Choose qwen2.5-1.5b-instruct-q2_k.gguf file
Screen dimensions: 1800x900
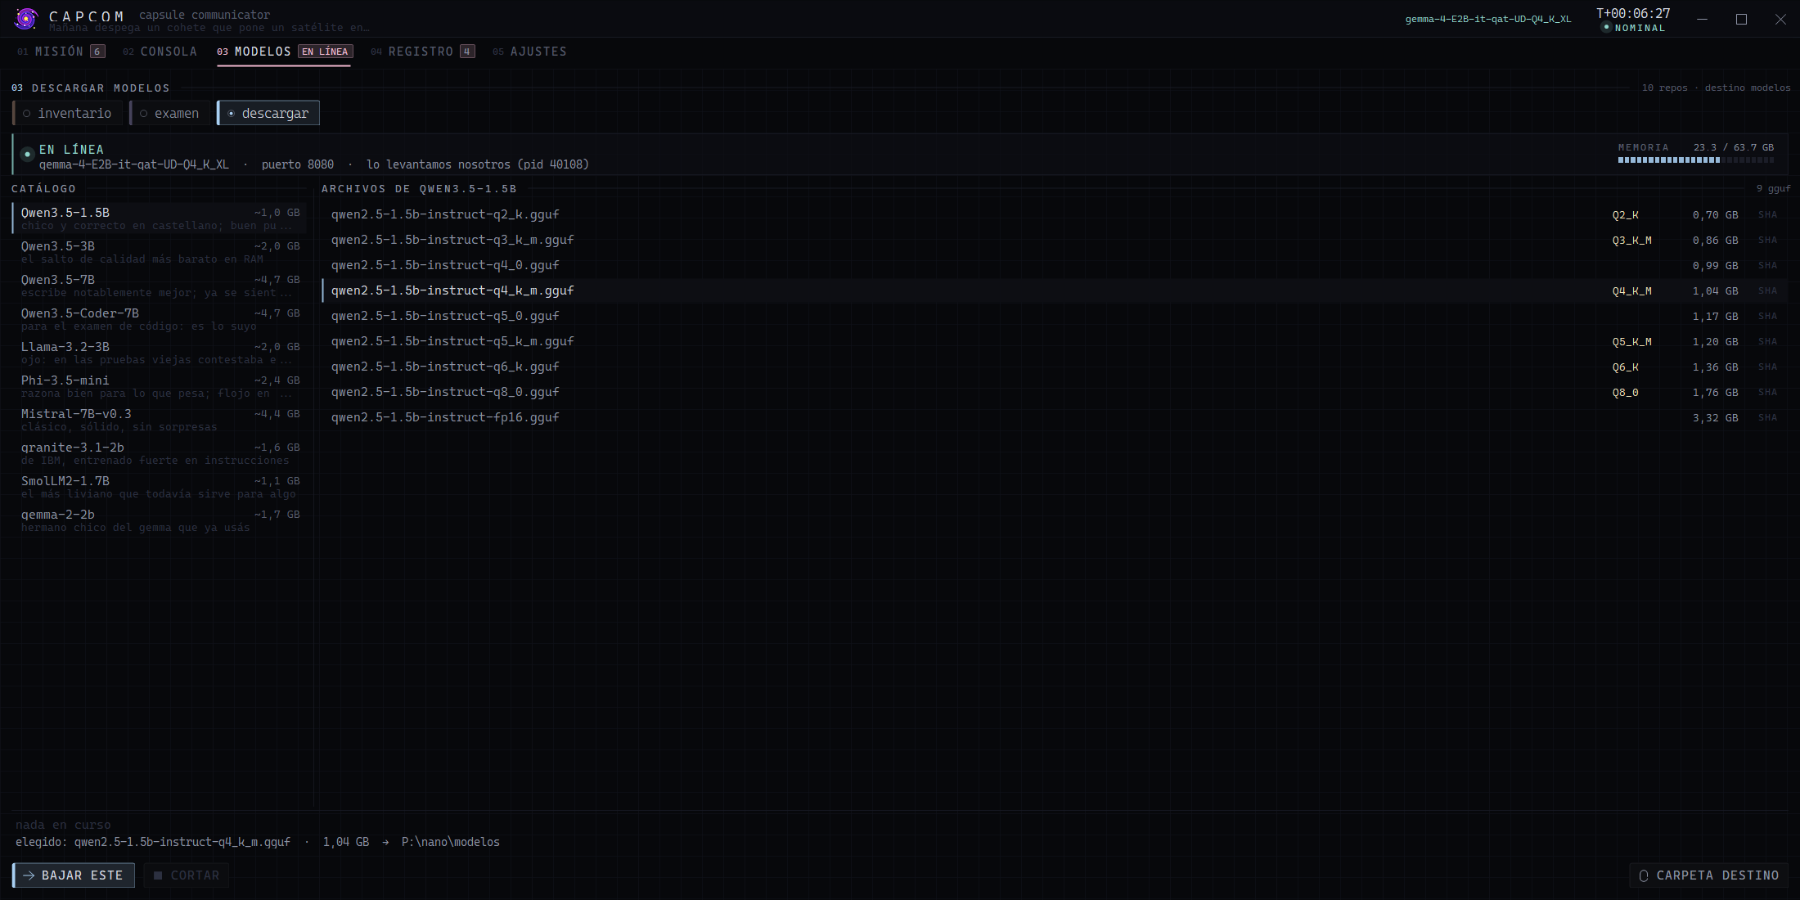(x=1055, y=214)
